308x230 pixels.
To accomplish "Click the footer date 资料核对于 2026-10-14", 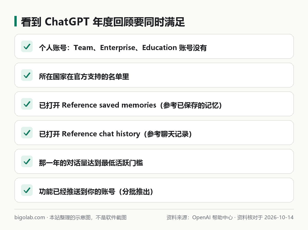I will click(265, 218).
